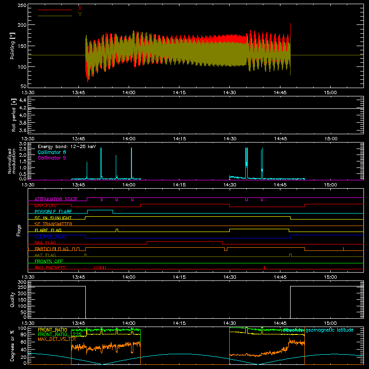Viewport: 369px width, 369px height.
Task: Click the '3.0' Normalized modulation tick label
Action: 23,143
